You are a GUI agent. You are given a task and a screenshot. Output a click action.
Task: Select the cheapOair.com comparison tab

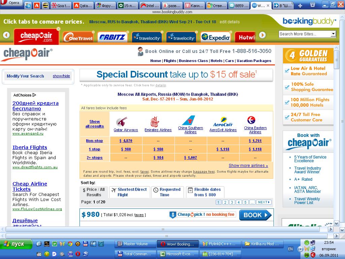(36, 37)
